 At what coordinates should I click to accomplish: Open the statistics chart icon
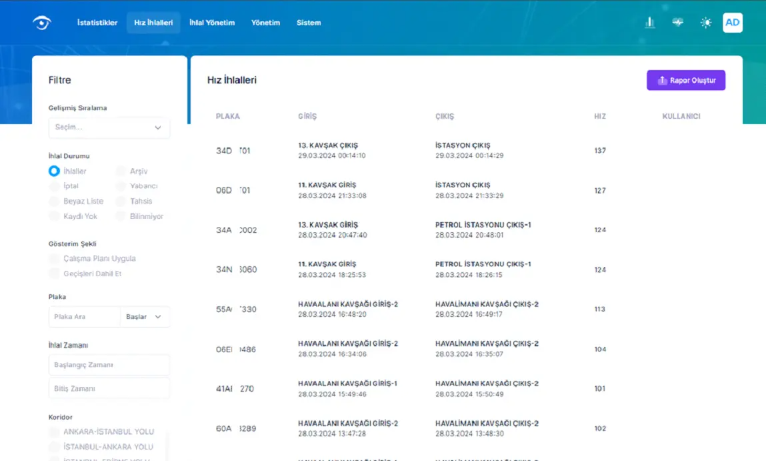[x=650, y=23]
